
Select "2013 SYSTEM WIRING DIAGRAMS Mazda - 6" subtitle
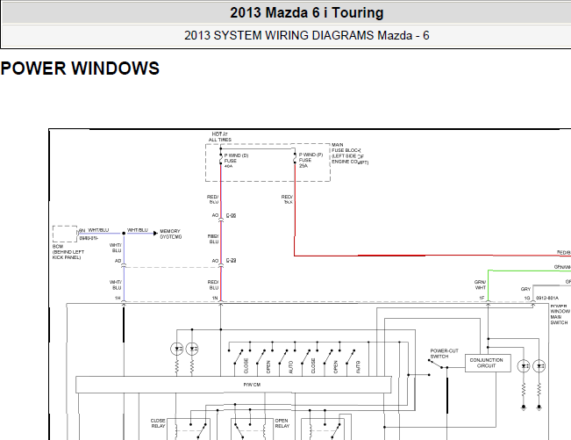(307, 35)
